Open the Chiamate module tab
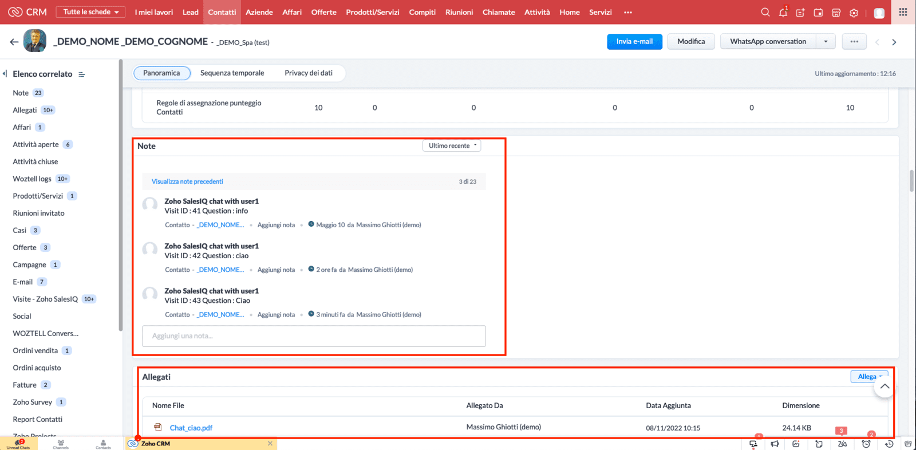Viewport: 916px width, 450px height. click(x=499, y=12)
